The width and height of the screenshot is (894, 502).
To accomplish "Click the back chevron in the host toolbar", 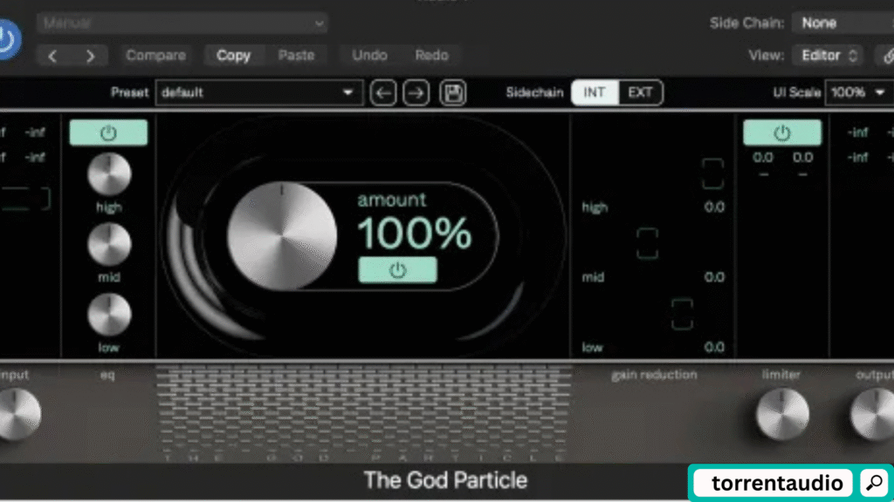I will click(x=53, y=56).
